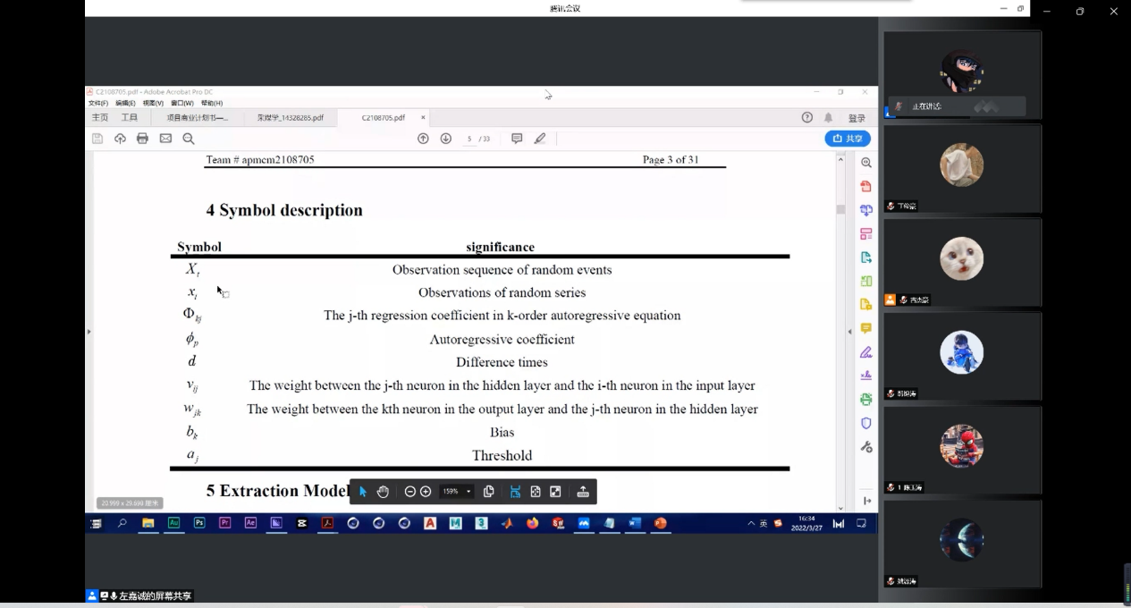This screenshot has height=608, width=1131.
Task: Expand the left navigation pane arrow
Action: click(89, 332)
